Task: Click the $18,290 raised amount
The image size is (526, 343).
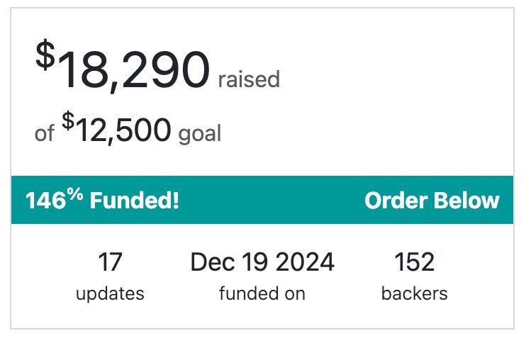Action: coord(133,70)
